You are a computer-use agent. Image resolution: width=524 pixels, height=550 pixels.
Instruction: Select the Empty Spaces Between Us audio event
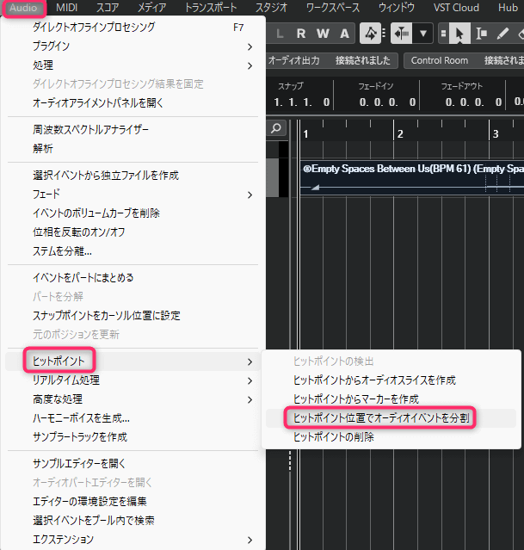(x=413, y=169)
